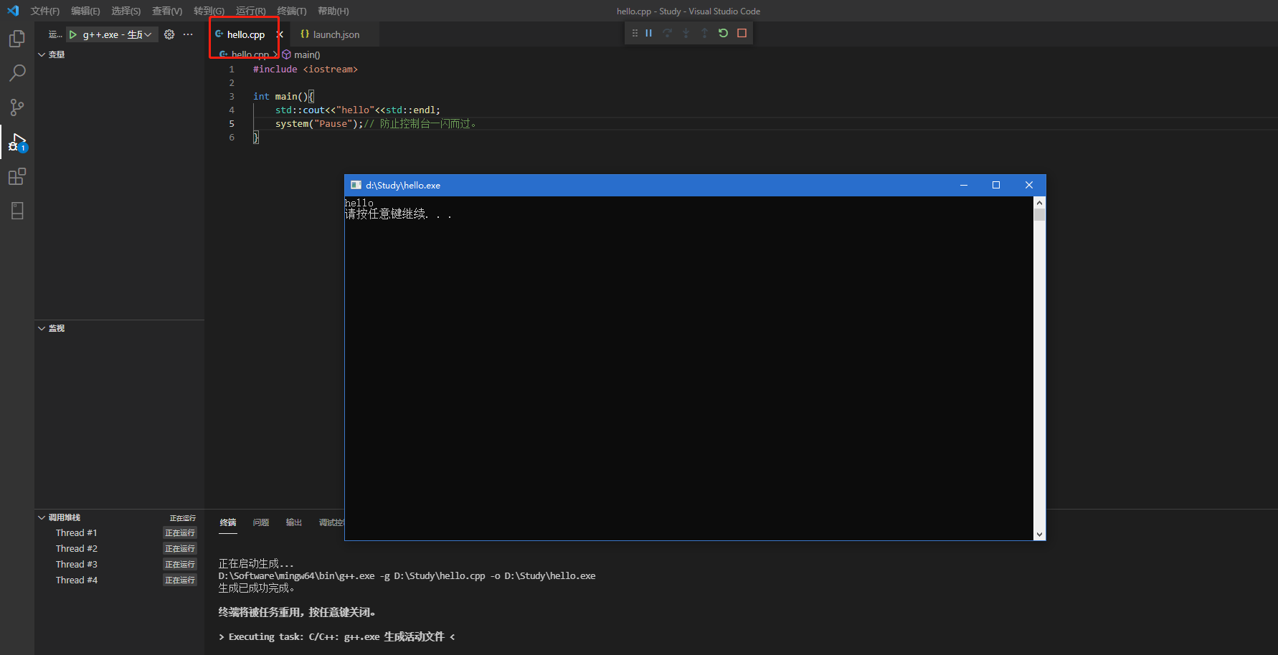The image size is (1278, 655).
Task: Switch to the hello.cpp editor tab
Action: [x=246, y=34]
